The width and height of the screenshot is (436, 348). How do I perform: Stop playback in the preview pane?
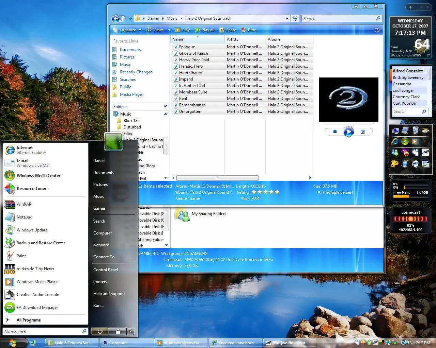[335, 132]
